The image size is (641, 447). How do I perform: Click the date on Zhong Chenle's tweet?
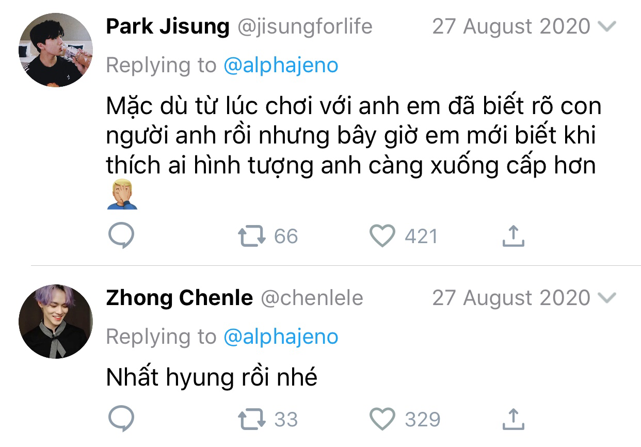click(511, 298)
